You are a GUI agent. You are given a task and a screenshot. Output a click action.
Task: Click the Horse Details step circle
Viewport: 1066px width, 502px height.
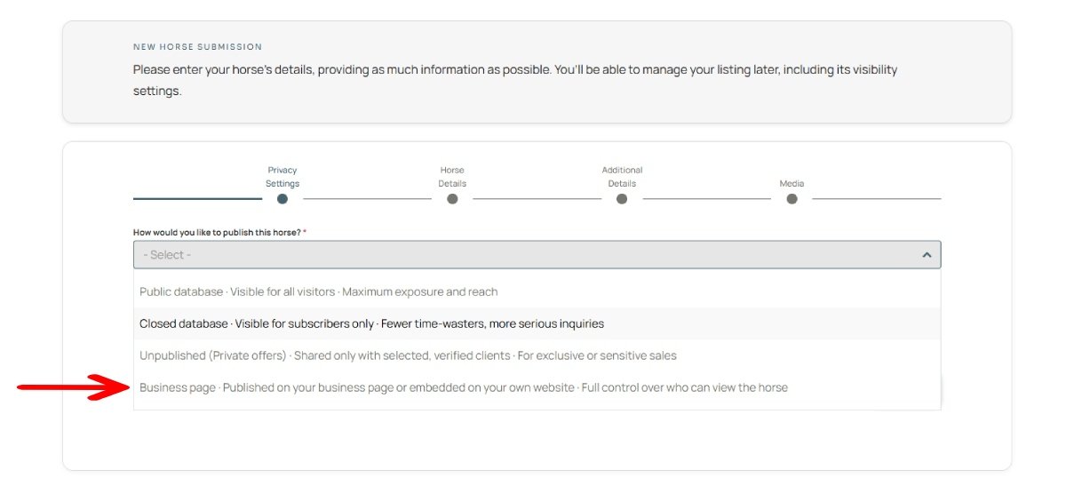point(452,199)
